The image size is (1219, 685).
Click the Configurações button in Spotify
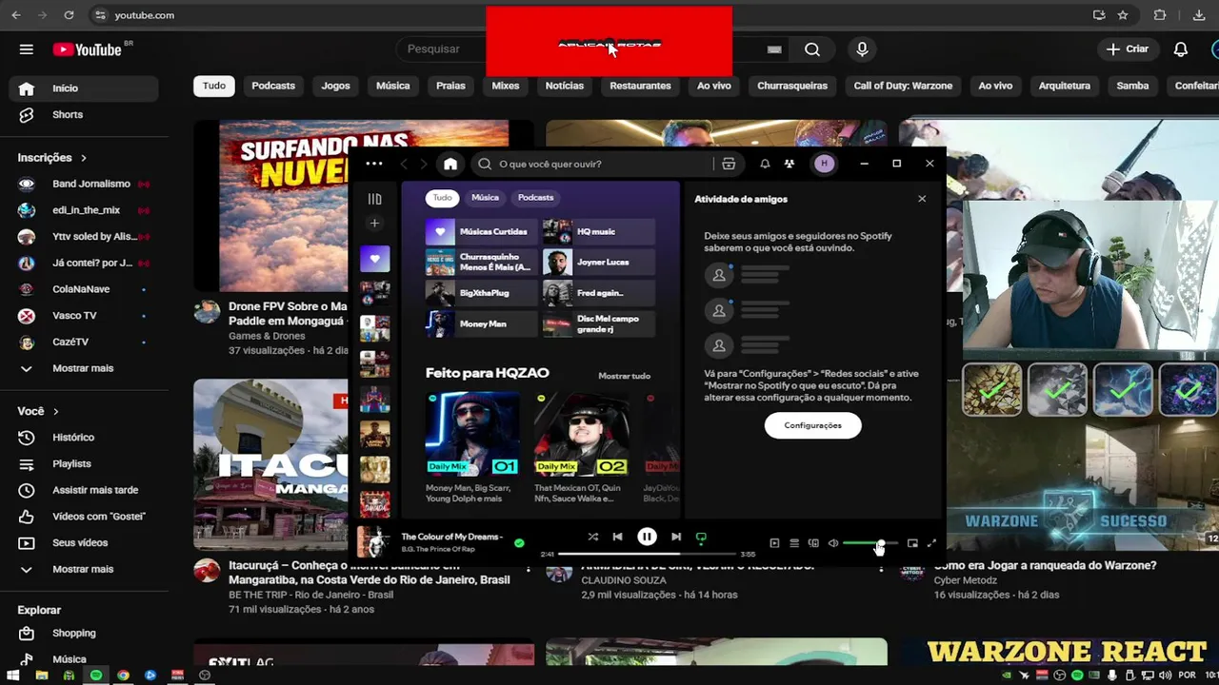812,425
